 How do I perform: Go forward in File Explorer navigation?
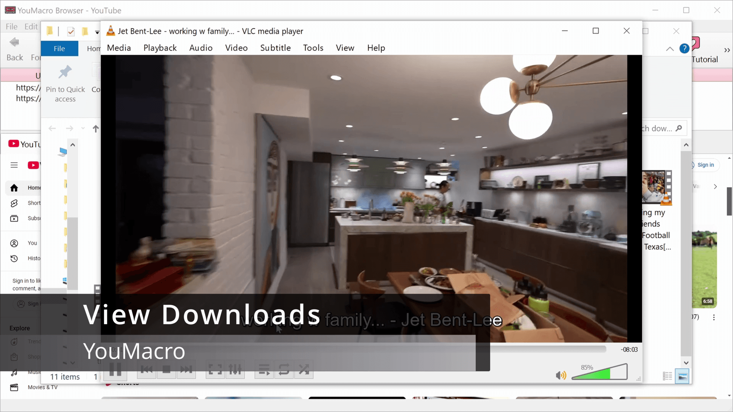click(69, 129)
